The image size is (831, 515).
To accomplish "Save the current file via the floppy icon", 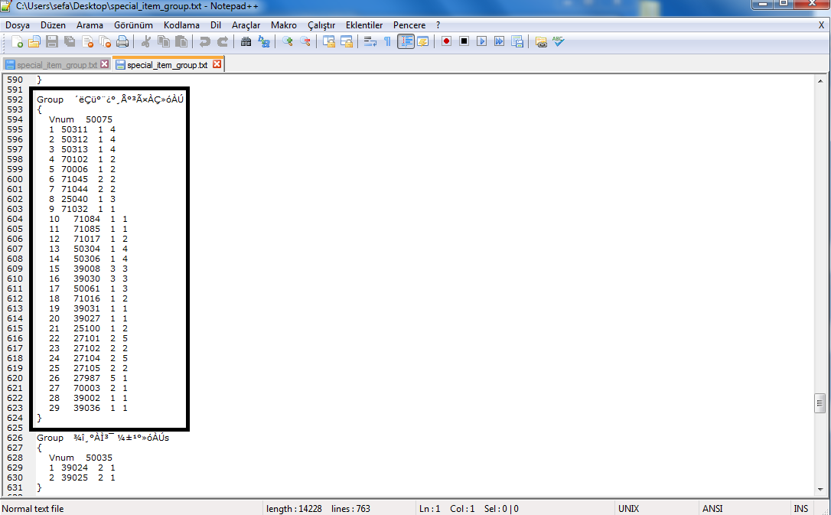I will tap(52, 41).
